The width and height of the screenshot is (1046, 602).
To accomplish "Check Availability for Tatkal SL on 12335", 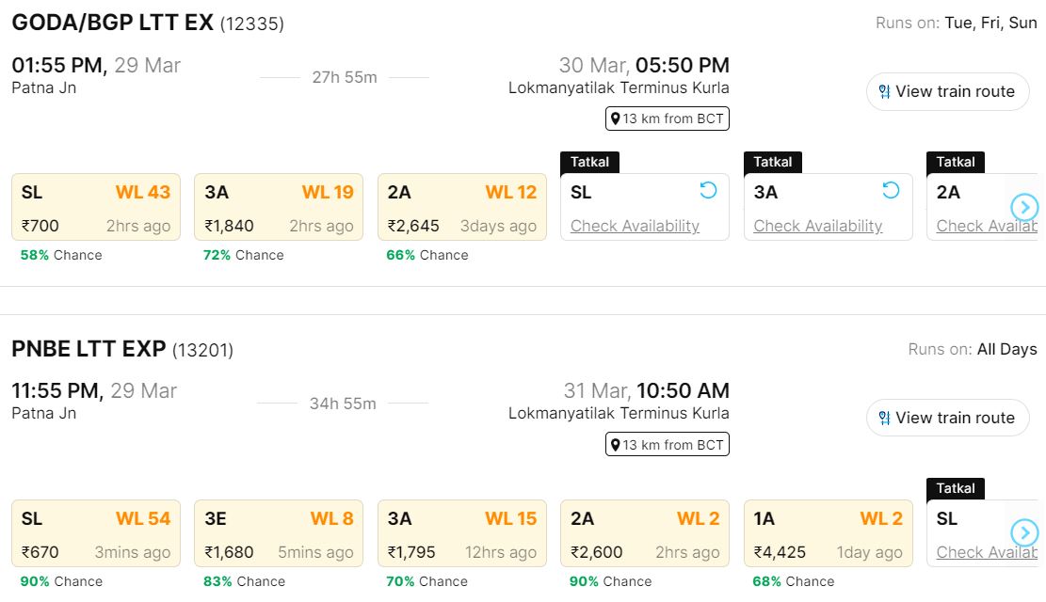I will pos(635,226).
